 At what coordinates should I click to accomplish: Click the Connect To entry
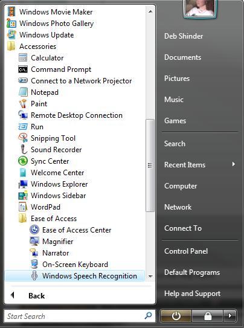pyautogui.click(x=183, y=228)
